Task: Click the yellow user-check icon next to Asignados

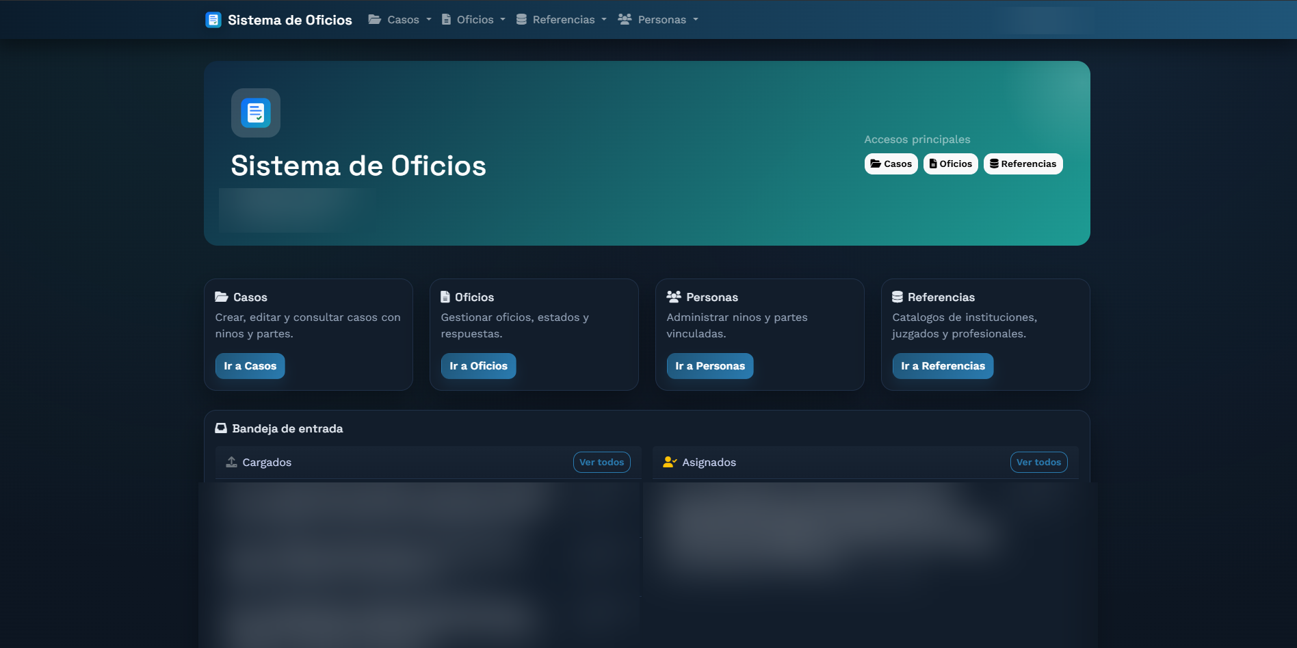Action: click(x=670, y=462)
